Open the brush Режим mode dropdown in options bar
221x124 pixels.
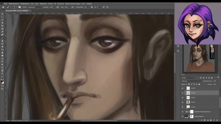click(35, 7)
